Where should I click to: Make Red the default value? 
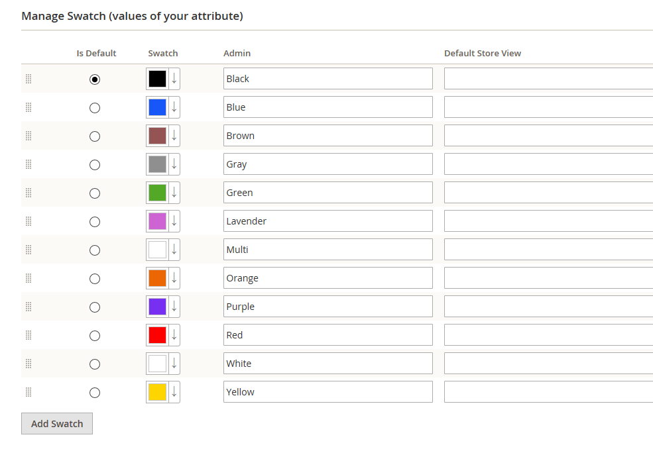(95, 334)
